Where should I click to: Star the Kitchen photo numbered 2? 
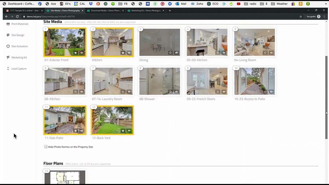click(123, 53)
